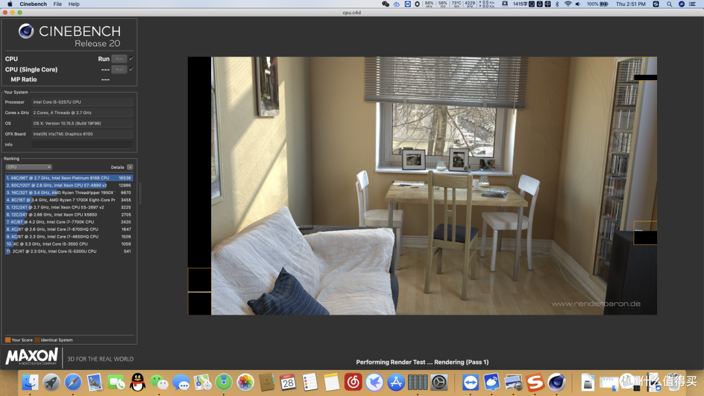Open Maps icon in Dock
Screen dimensions: 704x396
tap(203, 382)
